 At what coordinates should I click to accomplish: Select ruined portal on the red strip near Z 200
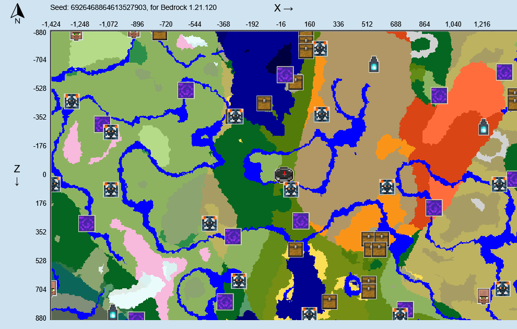pyautogui.click(x=434, y=208)
